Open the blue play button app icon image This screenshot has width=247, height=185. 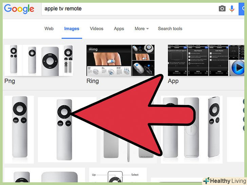(x=237, y=68)
